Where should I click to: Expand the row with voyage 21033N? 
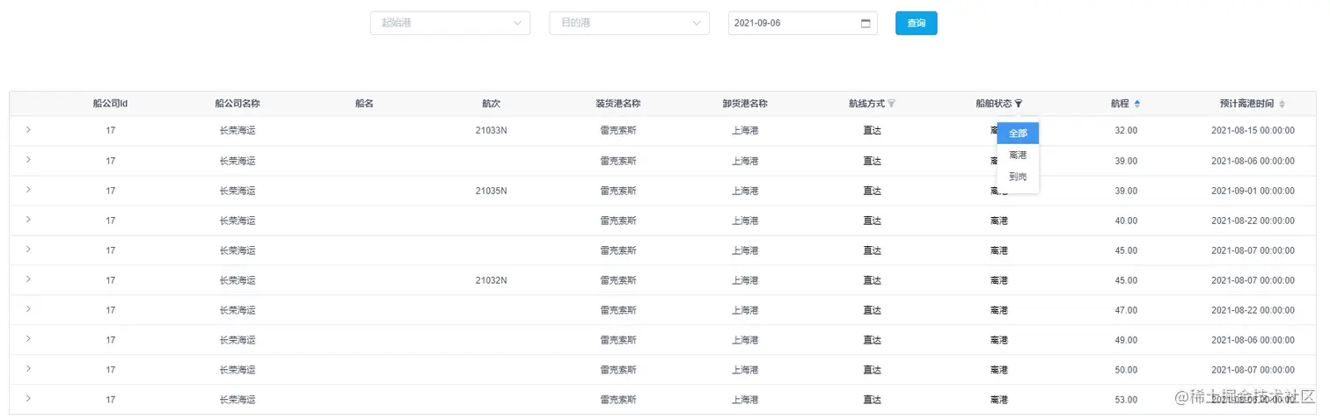[x=28, y=130]
